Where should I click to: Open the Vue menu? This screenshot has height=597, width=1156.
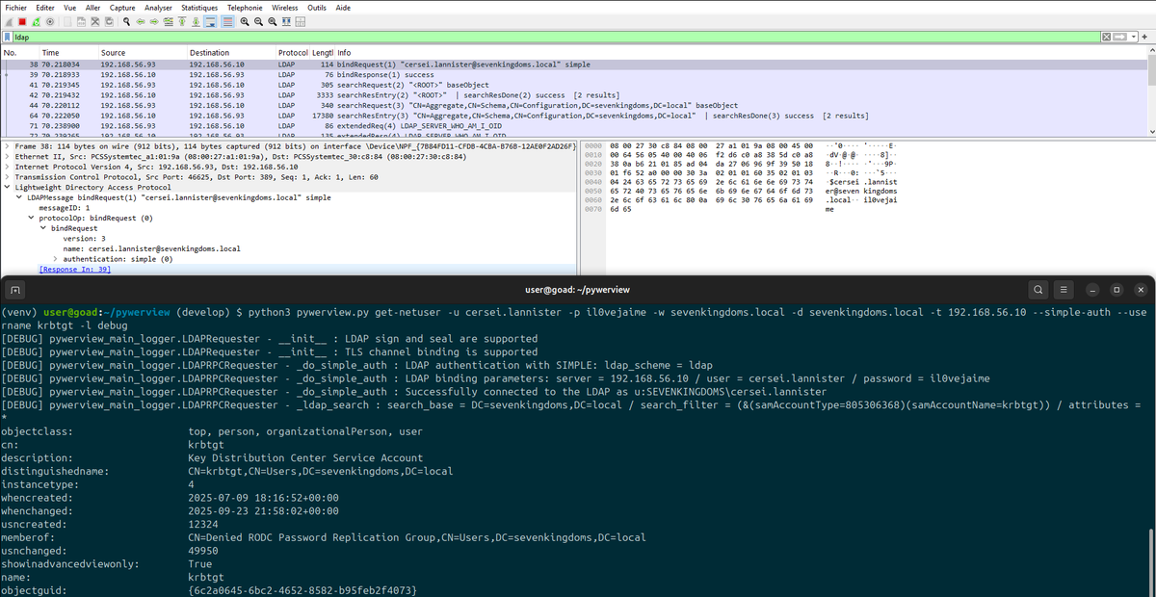click(69, 7)
